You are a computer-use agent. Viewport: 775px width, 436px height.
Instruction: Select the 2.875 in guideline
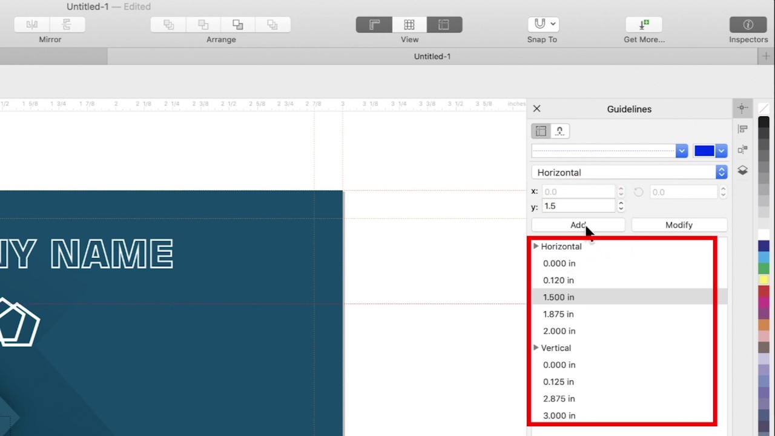click(x=629, y=398)
